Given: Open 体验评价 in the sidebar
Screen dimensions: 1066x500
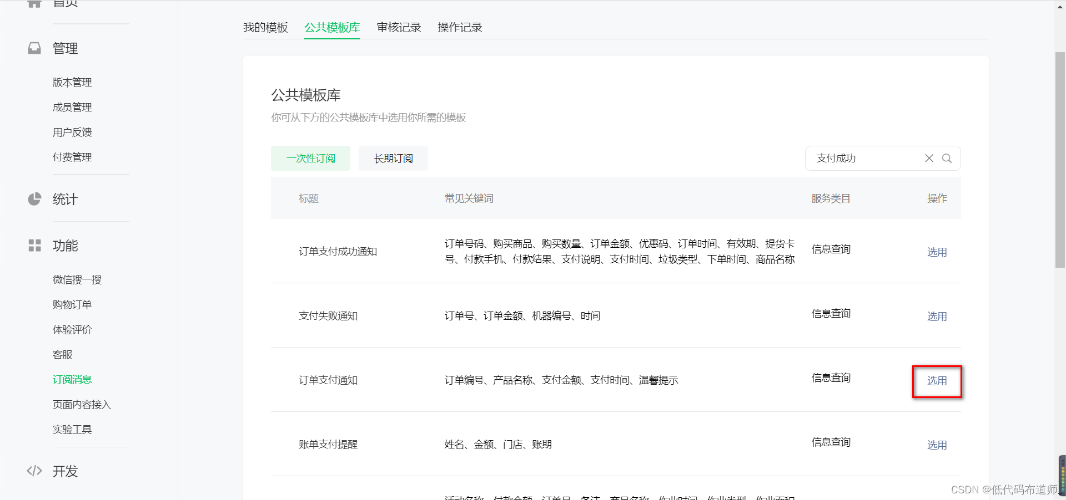Looking at the screenshot, I should [72, 329].
